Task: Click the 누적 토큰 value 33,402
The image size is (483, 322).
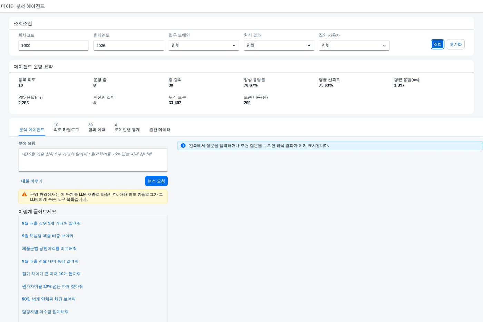Action: point(175,103)
